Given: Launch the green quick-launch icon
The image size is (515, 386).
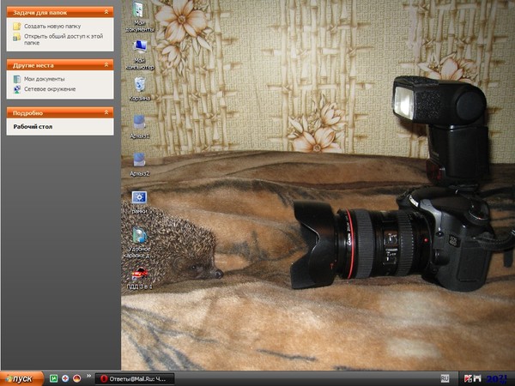Looking at the screenshot, I should click(x=53, y=378).
